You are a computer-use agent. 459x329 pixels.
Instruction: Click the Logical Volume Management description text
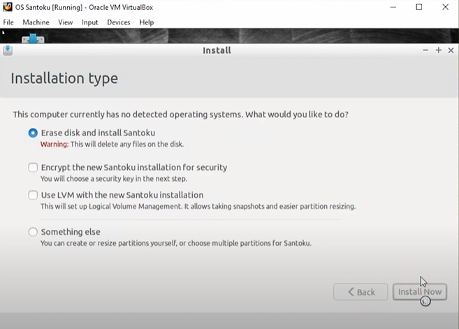(198, 206)
